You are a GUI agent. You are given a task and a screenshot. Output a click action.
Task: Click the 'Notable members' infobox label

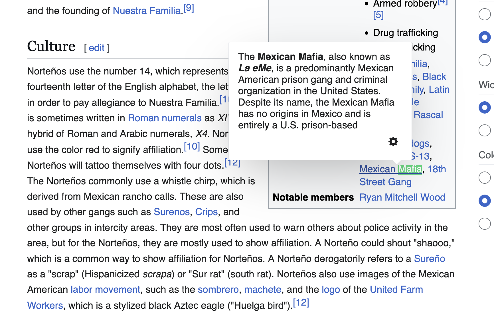pyautogui.click(x=313, y=197)
